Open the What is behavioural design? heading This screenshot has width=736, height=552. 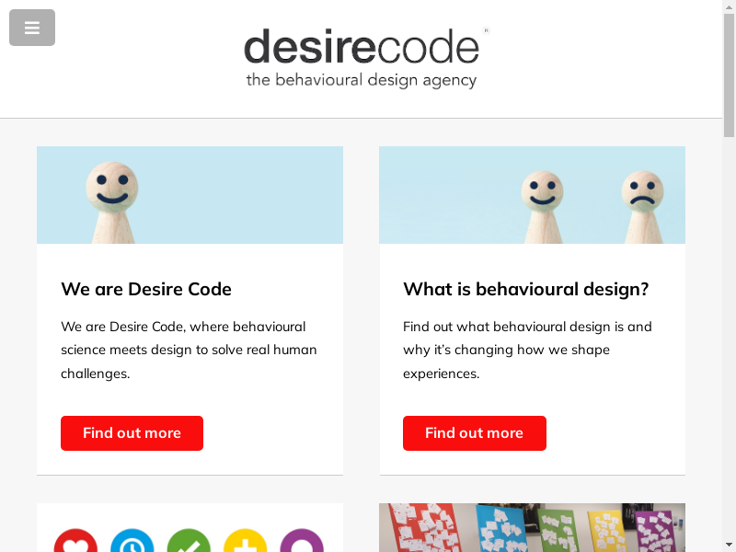(525, 289)
